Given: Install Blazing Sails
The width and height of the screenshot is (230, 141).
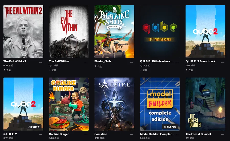Looking at the screenshot, I should pos(98,66).
